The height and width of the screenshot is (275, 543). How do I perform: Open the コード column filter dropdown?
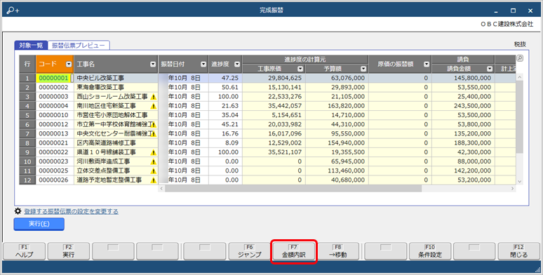coord(69,64)
